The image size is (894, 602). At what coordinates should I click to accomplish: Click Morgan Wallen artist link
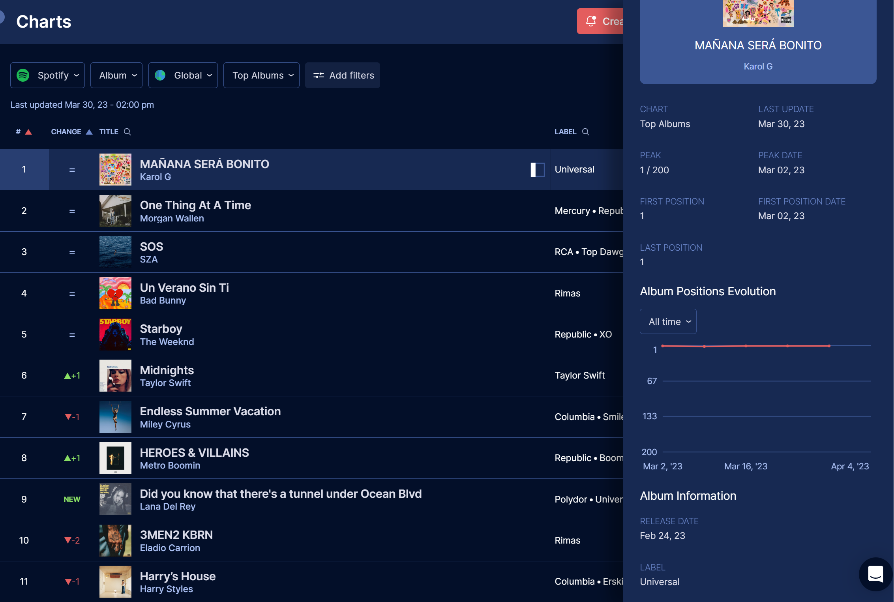[172, 218]
